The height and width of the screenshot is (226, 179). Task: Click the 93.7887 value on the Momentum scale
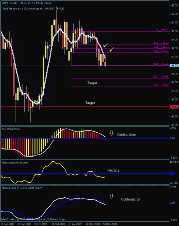pyautogui.click(x=174, y=183)
